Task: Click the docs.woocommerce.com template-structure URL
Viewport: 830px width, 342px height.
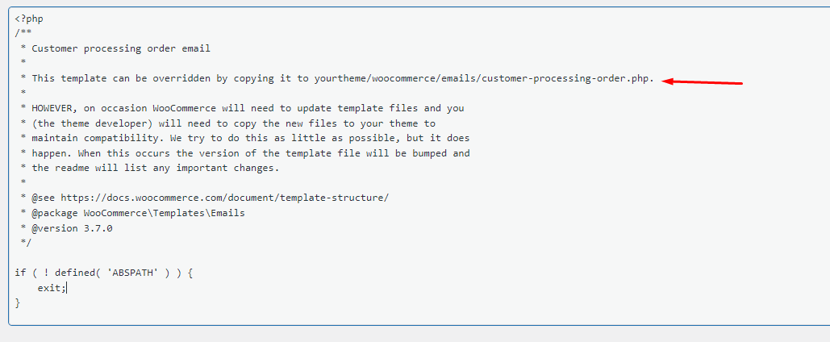Action: tap(224, 198)
